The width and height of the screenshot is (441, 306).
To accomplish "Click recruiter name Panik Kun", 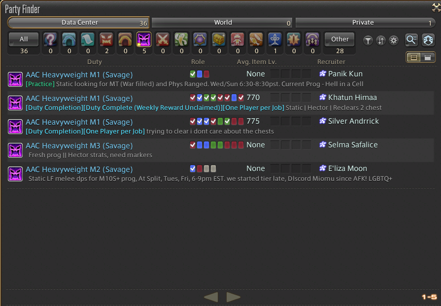I will point(345,74).
